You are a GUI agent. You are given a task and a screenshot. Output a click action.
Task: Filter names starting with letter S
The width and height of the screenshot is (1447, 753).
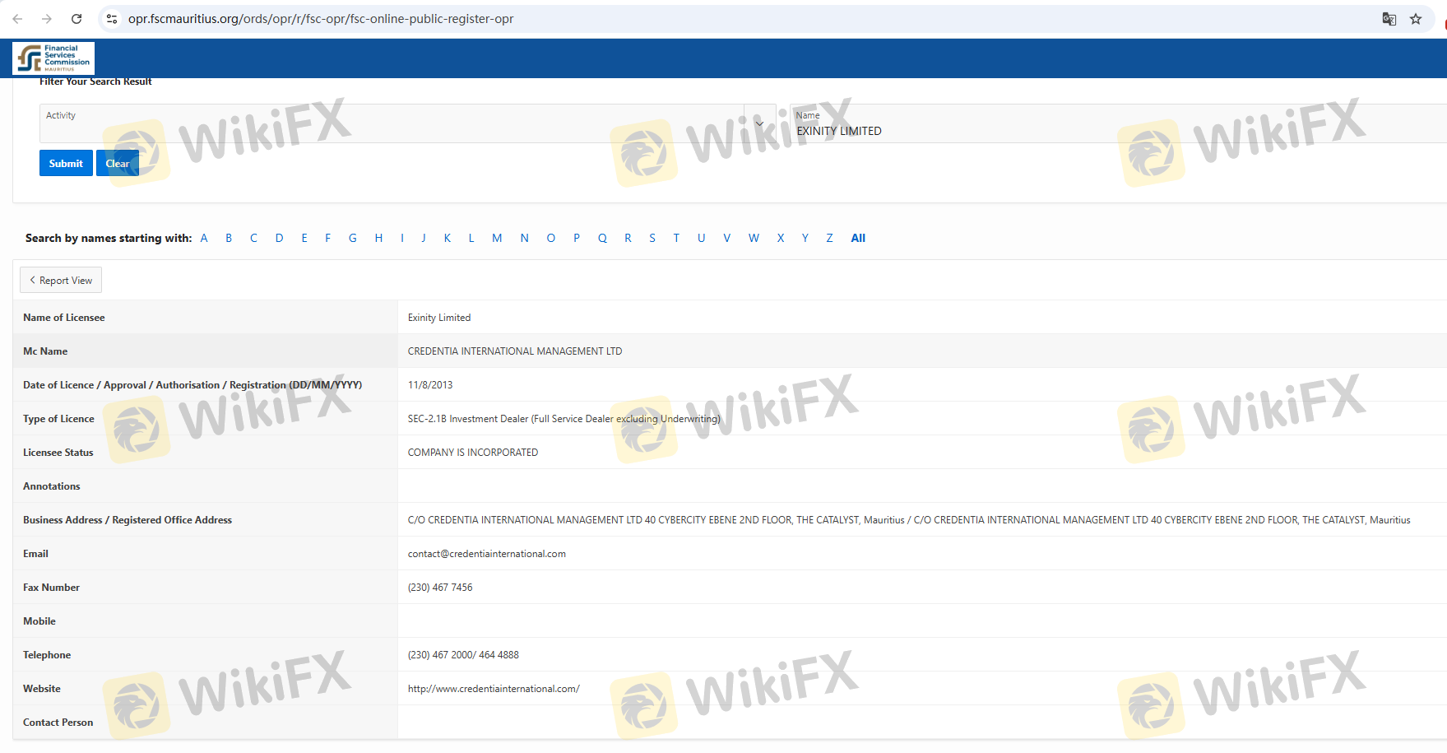click(x=652, y=238)
